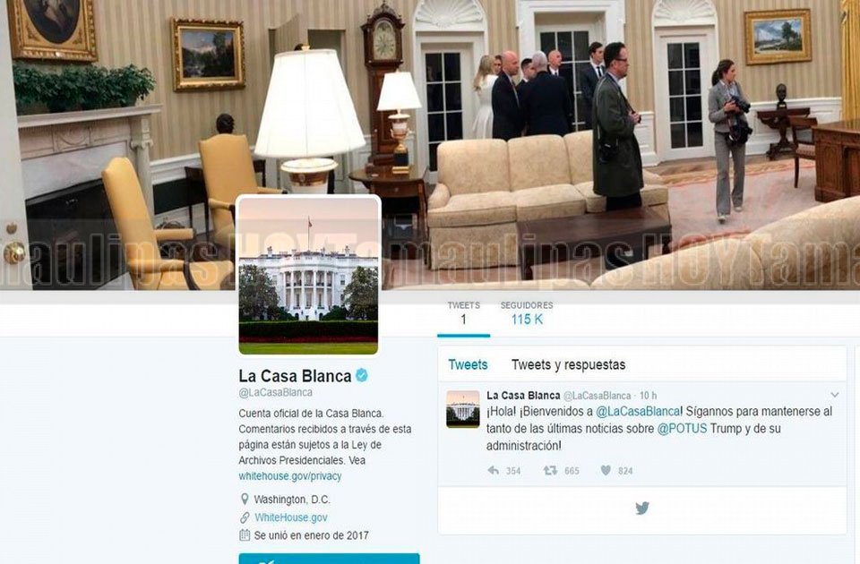The width and height of the screenshot is (860, 564).
Task: View the SEGUIDORES 115 K list
Action: (527, 313)
